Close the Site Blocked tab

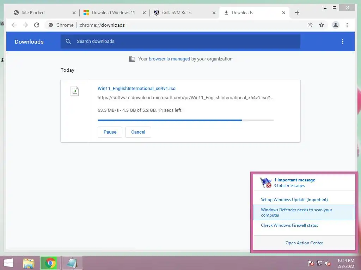(x=74, y=13)
